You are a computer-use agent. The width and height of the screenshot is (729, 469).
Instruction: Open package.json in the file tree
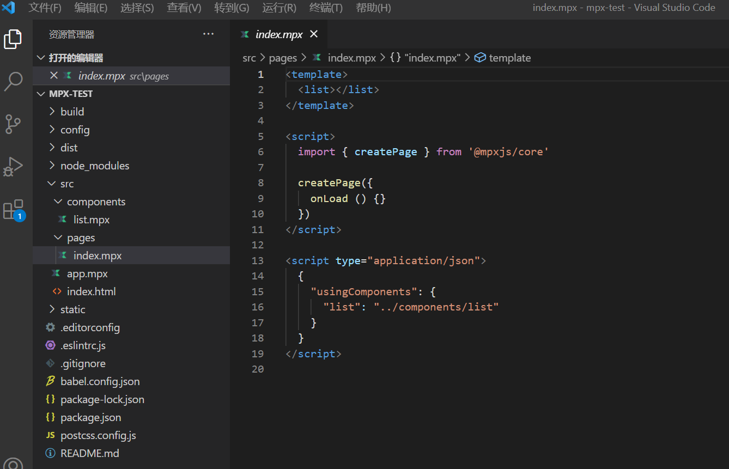(x=91, y=417)
